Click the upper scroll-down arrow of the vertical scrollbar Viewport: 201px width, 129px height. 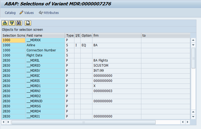[x=193, y=45]
